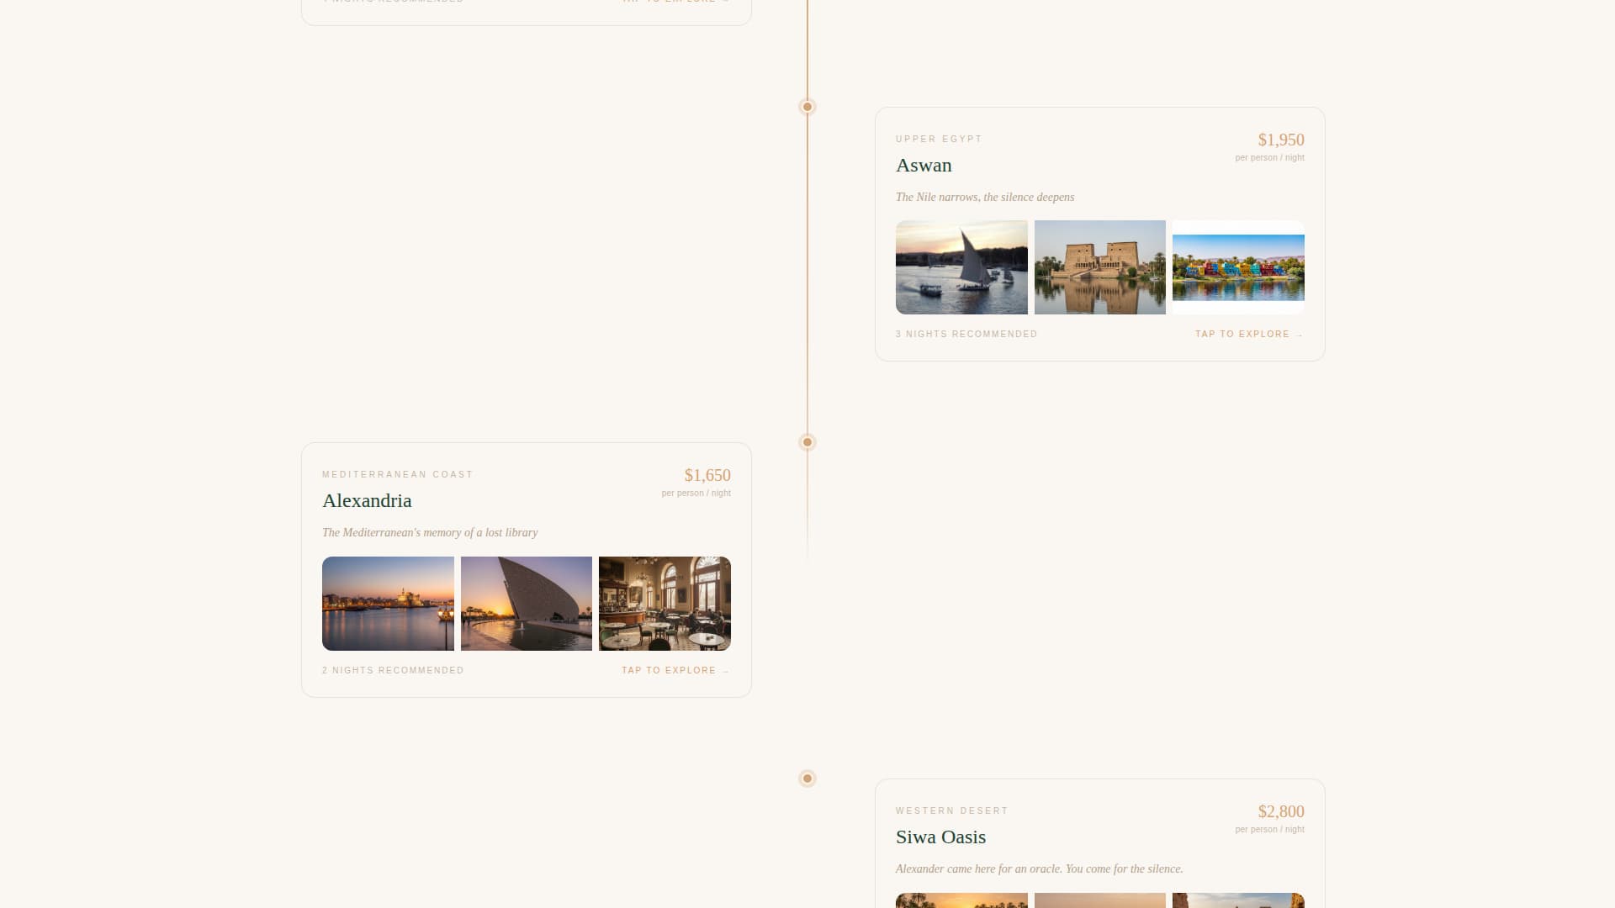This screenshot has height=908, width=1615.
Task: Click the Mediterranean Coast region label
Action: [x=398, y=475]
